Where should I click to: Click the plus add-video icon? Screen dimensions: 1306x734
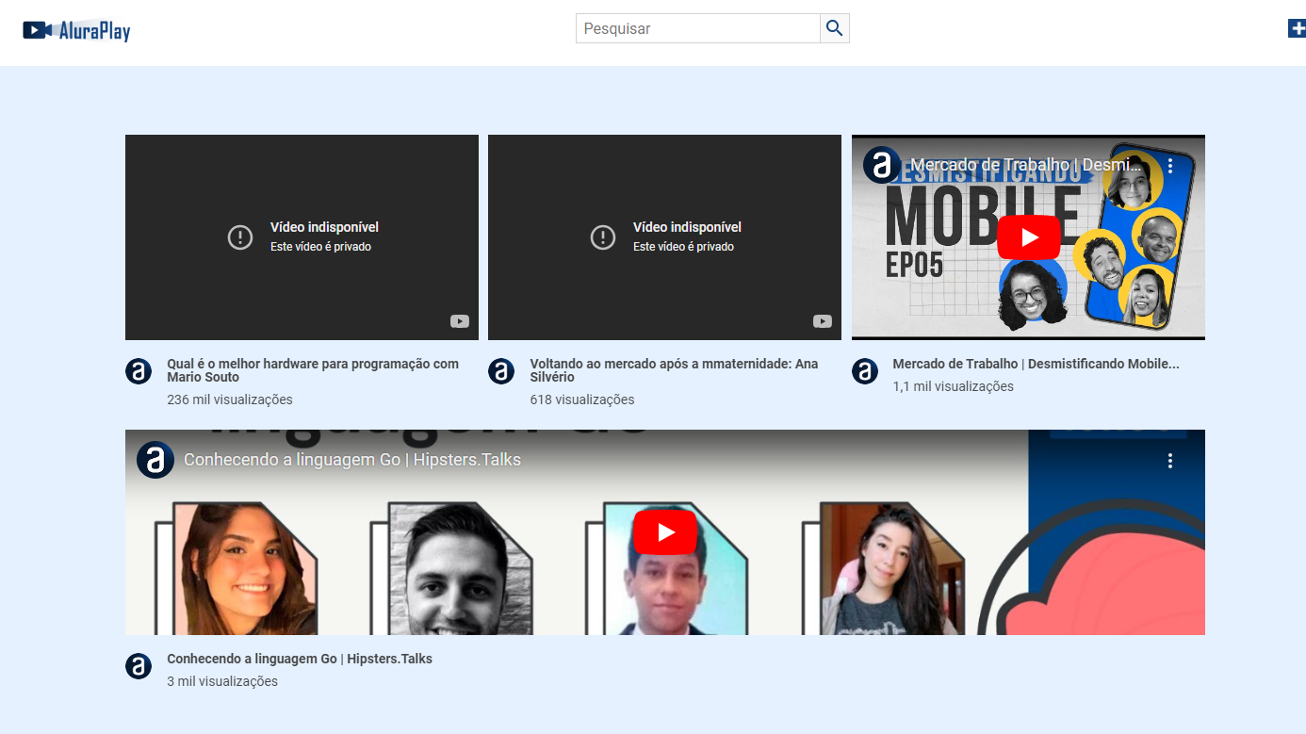coord(1297,28)
